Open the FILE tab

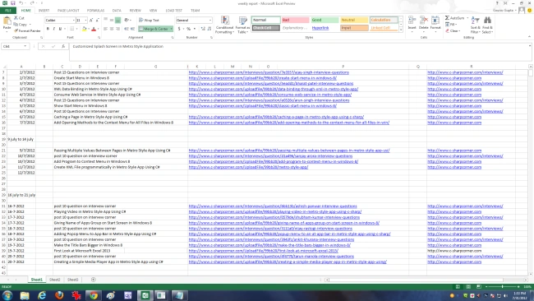[8, 11]
